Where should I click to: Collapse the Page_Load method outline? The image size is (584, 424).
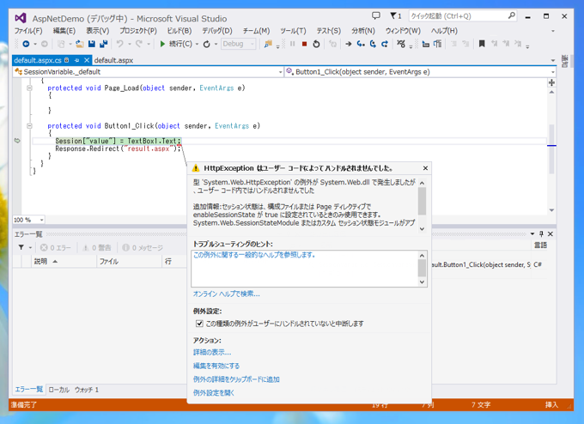[x=29, y=88]
